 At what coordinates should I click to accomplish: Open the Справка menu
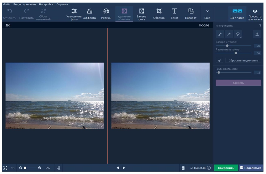[x=62, y=5]
